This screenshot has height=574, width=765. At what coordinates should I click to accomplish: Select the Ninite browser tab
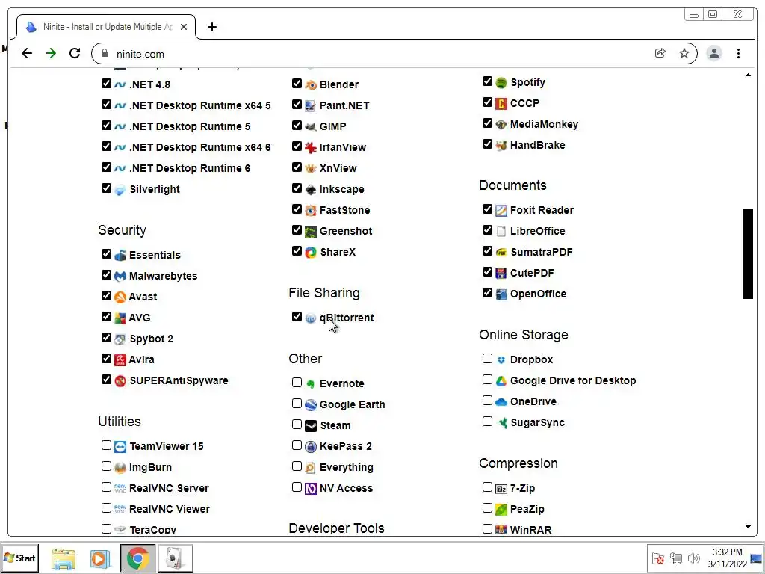pos(106,27)
